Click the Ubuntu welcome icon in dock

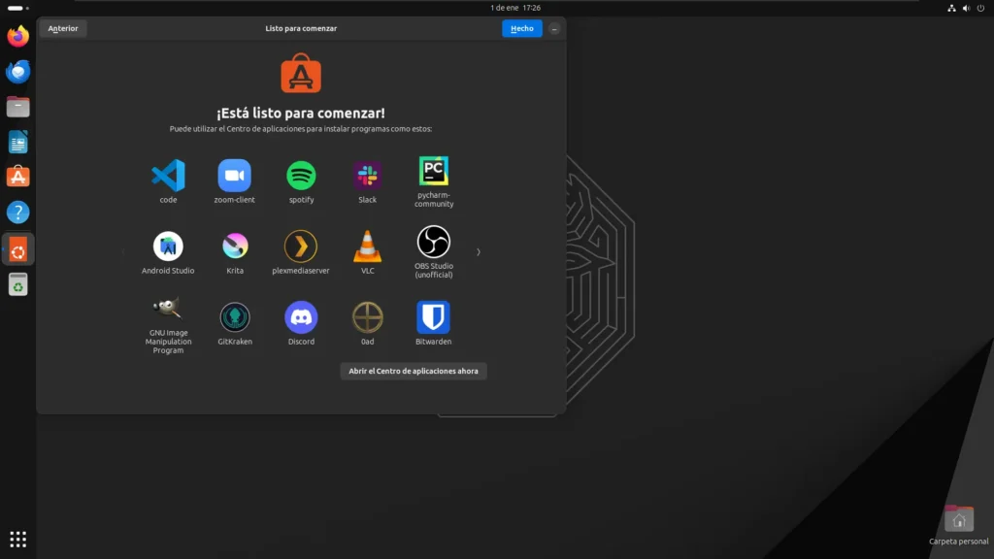pos(17,249)
